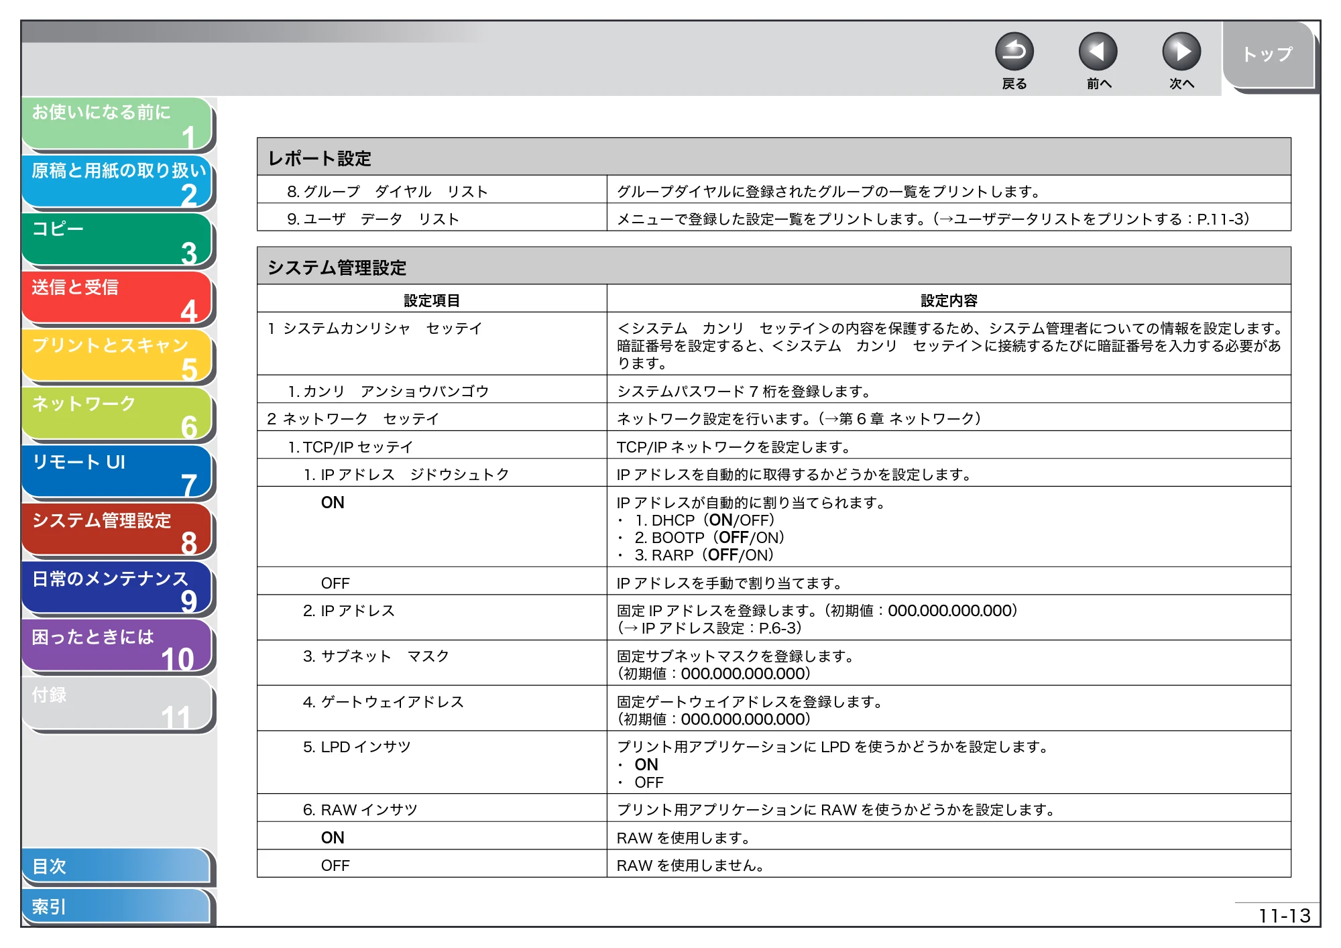The width and height of the screenshot is (1341, 948).
Task: Click the 2. IP アドレス item
Action: (x=349, y=611)
